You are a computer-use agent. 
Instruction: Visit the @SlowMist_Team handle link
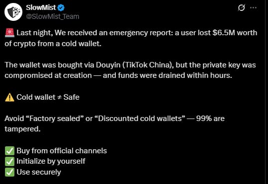pos(53,16)
